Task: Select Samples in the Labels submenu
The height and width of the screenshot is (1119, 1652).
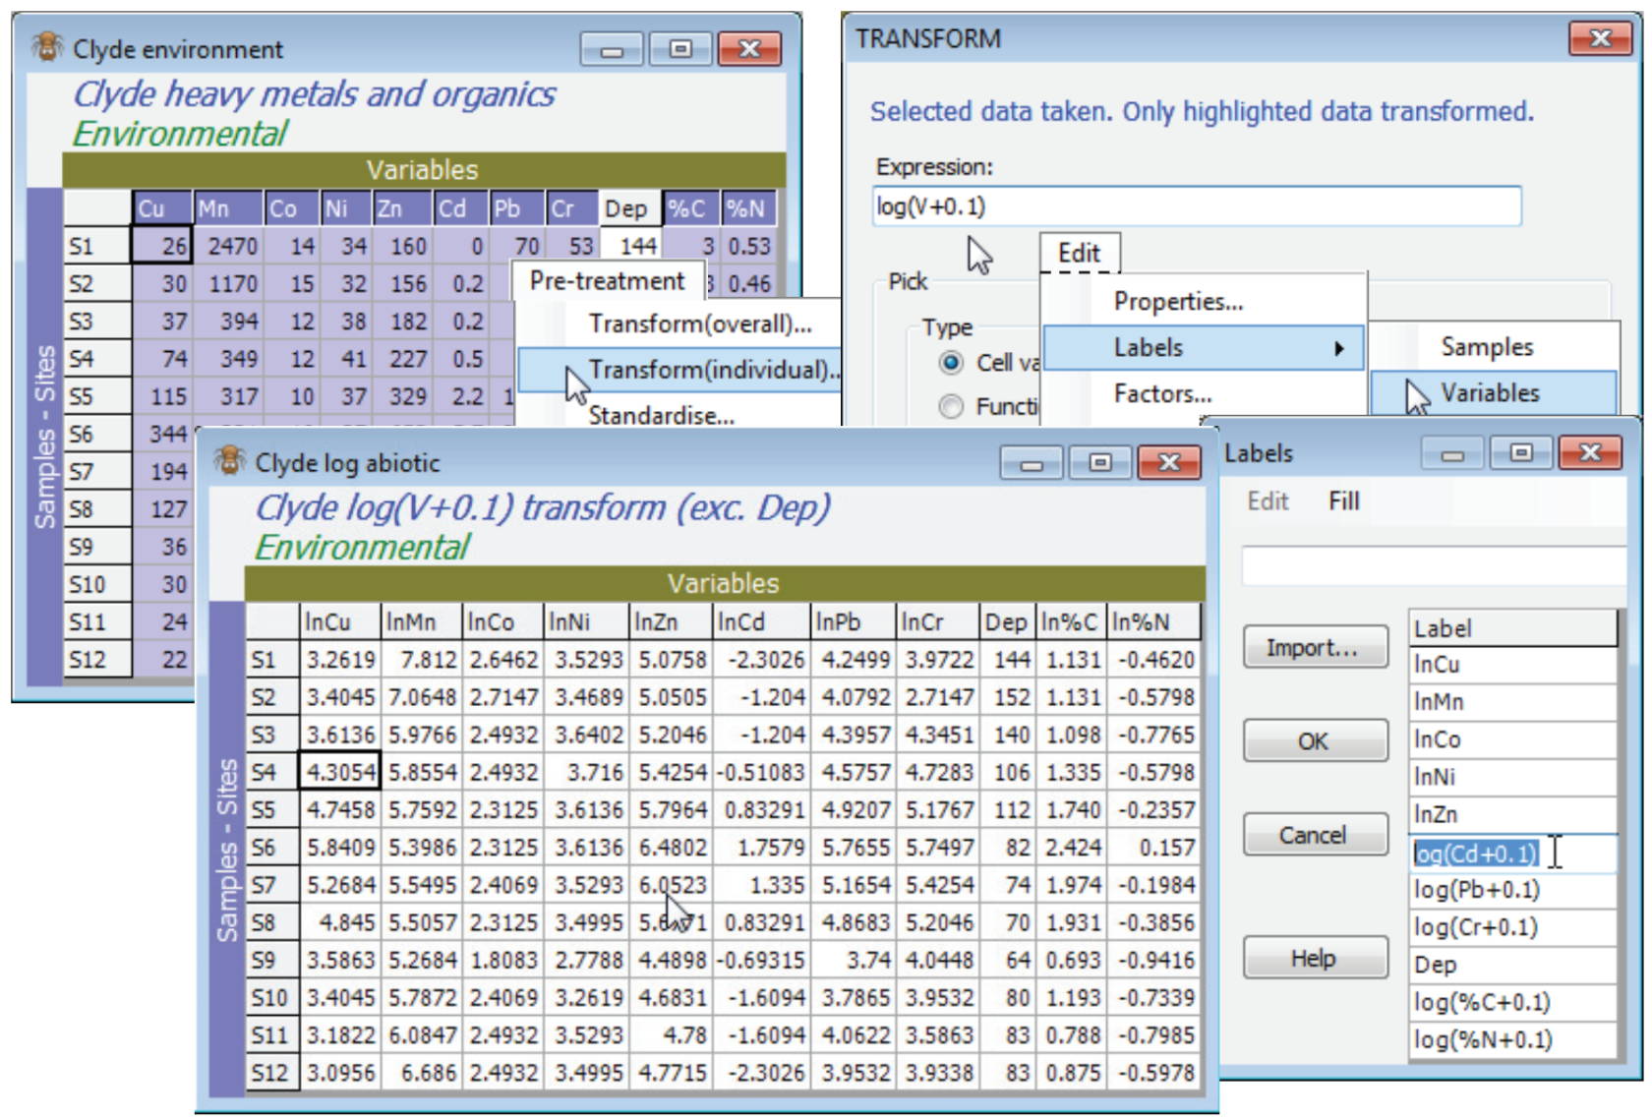Action: (1487, 347)
